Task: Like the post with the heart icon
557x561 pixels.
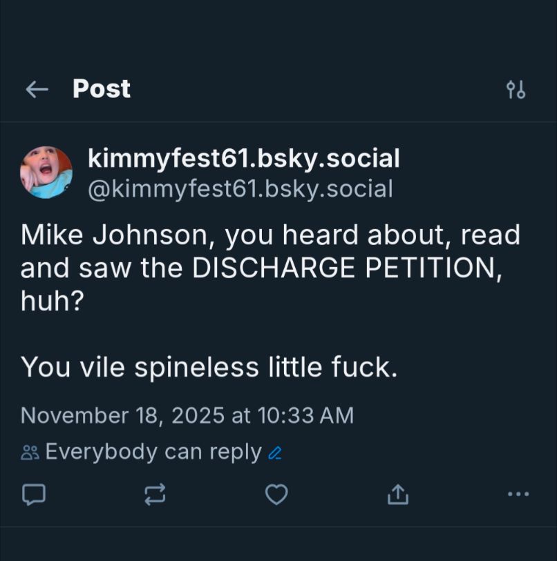Action: tap(276, 494)
